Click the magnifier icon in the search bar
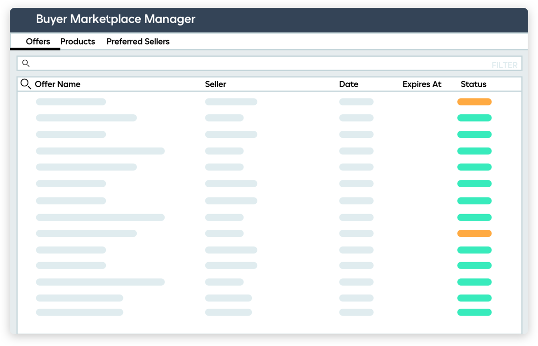538x346 pixels. point(26,63)
